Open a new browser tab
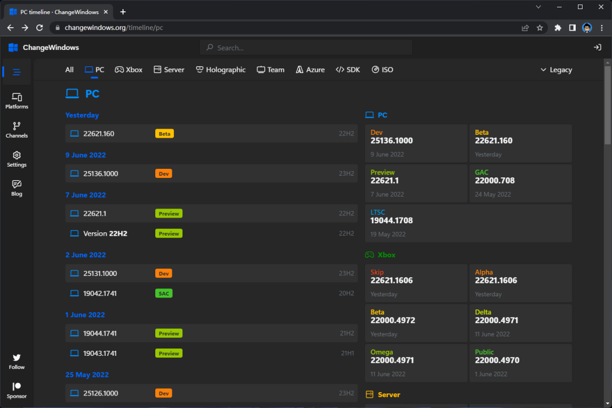The image size is (612, 408). click(123, 12)
